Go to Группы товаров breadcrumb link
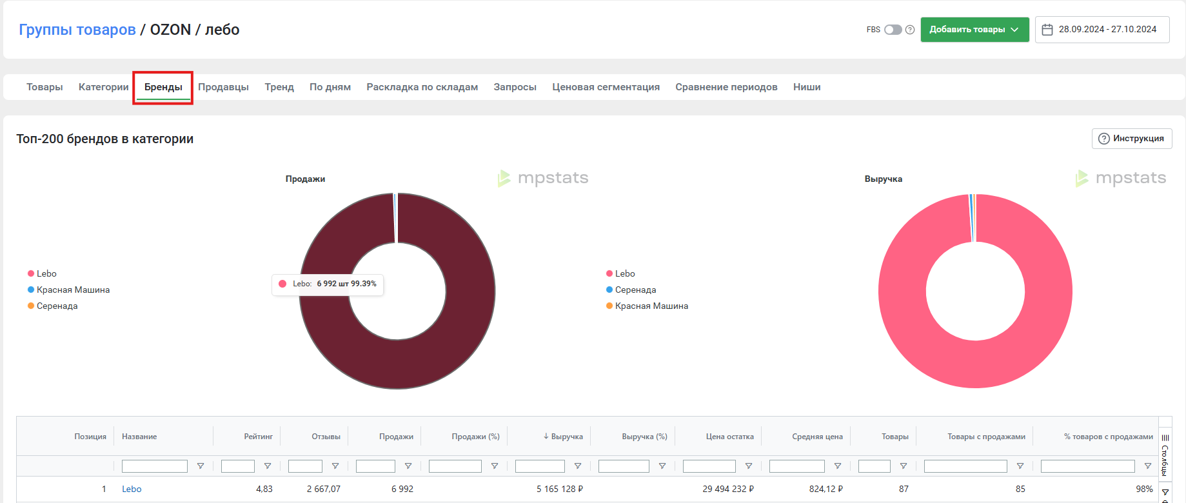 tap(77, 30)
